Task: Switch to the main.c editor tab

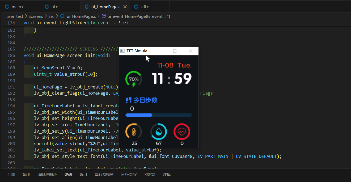Action: coord(21,7)
